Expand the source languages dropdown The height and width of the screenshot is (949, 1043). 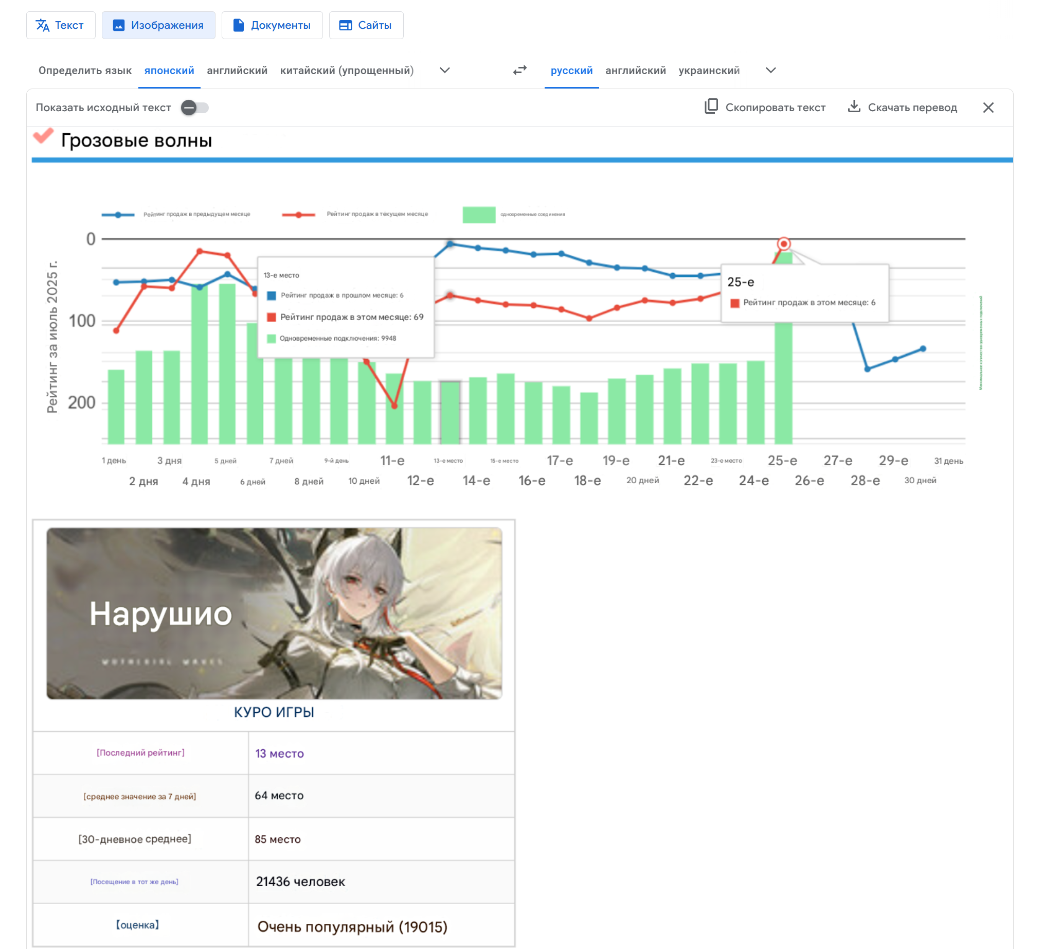(444, 70)
